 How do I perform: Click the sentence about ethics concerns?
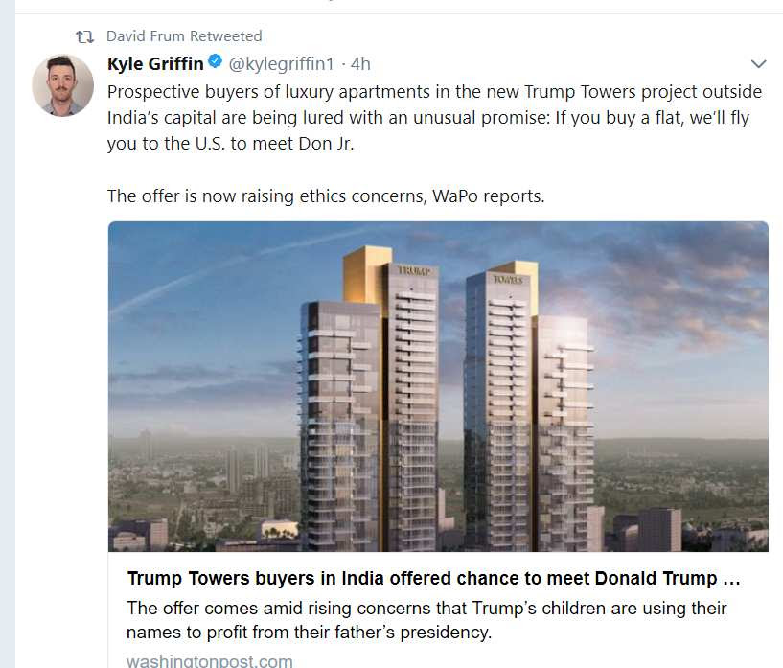pos(325,196)
